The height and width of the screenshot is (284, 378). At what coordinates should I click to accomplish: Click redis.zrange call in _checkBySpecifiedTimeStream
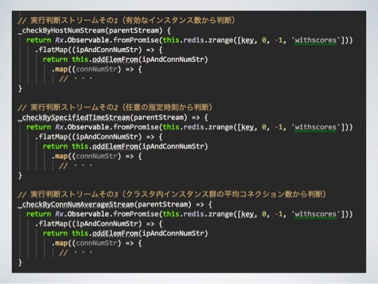(208, 127)
